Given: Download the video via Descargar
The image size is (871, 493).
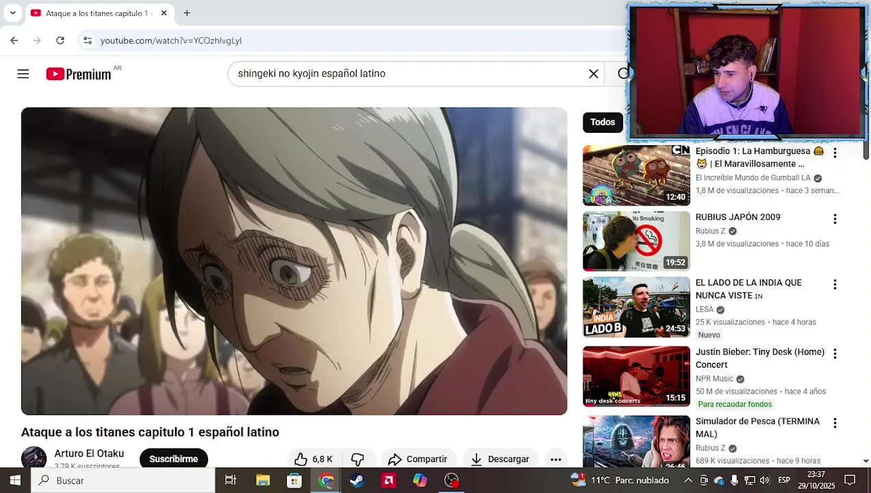Looking at the screenshot, I should [x=501, y=459].
